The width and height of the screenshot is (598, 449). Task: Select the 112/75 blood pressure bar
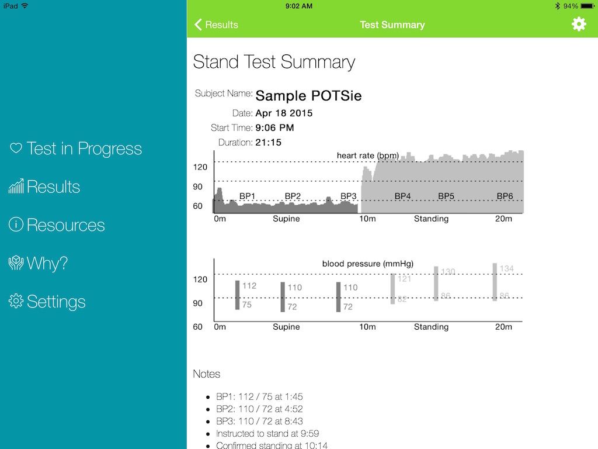(x=238, y=295)
